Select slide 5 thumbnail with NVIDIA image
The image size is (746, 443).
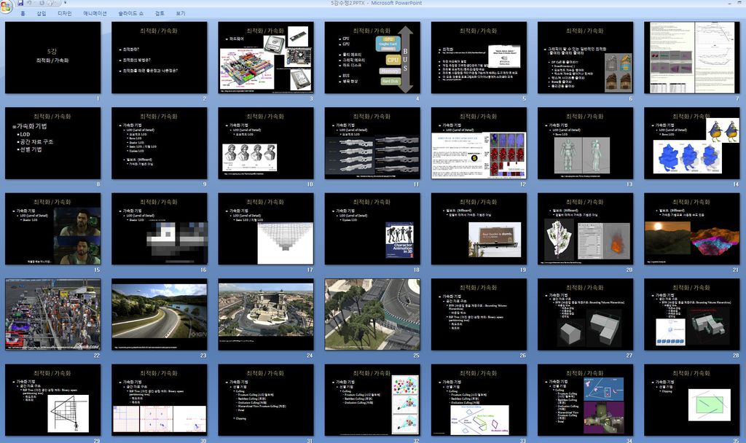[x=479, y=58]
